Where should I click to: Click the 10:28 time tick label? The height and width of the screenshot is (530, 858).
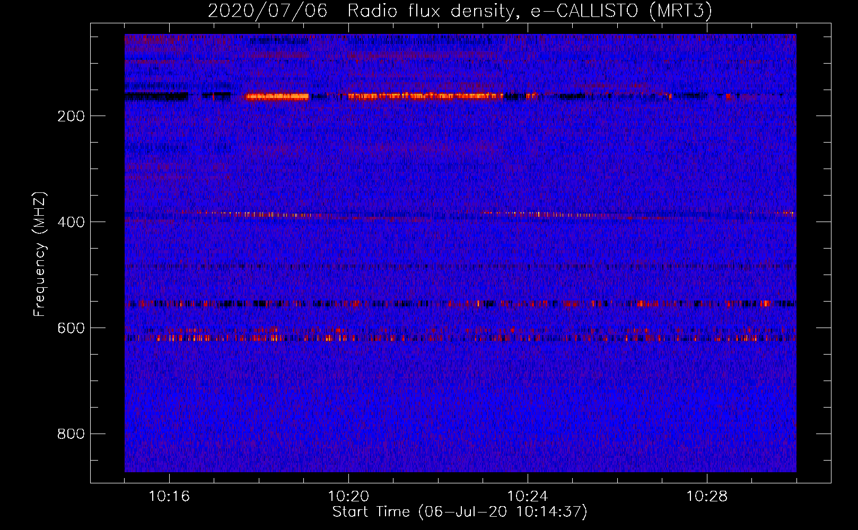(x=707, y=497)
